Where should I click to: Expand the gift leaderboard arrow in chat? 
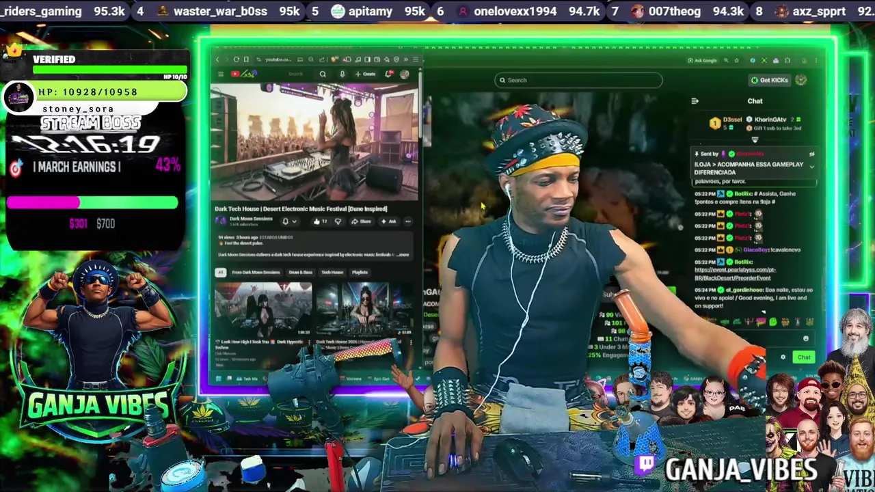tap(755, 140)
